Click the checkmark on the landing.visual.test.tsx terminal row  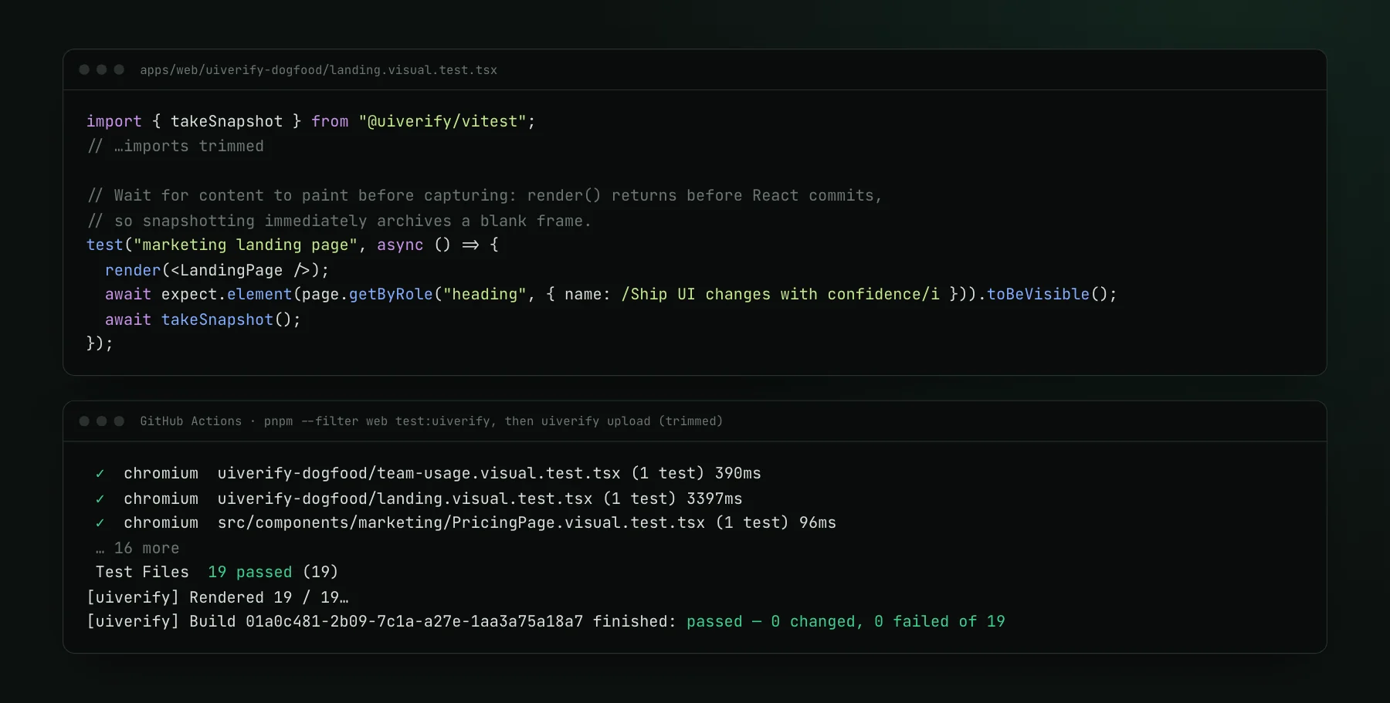click(100, 499)
